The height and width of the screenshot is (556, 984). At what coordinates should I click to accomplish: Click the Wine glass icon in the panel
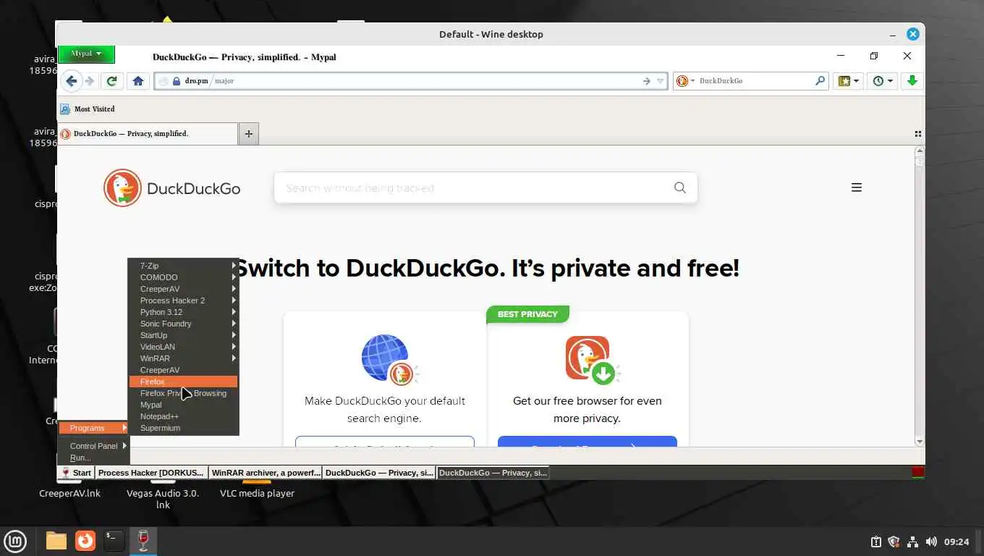143,541
